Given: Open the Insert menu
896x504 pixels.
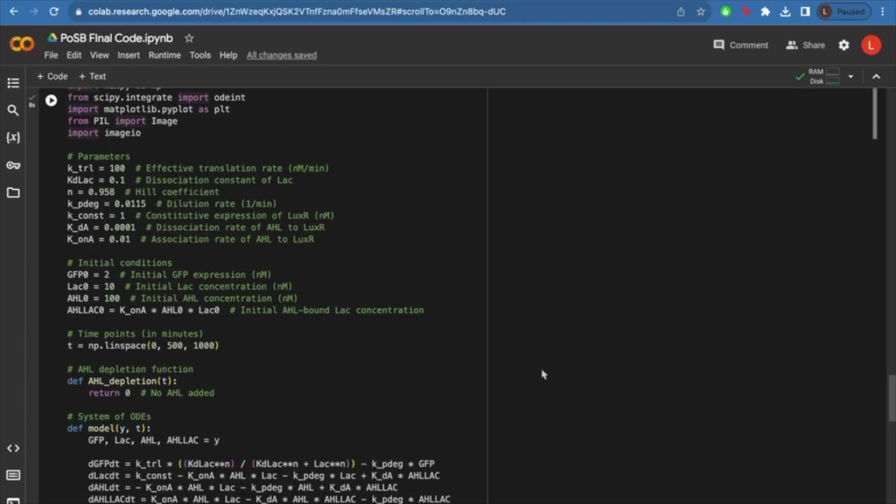Looking at the screenshot, I should [x=129, y=55].
